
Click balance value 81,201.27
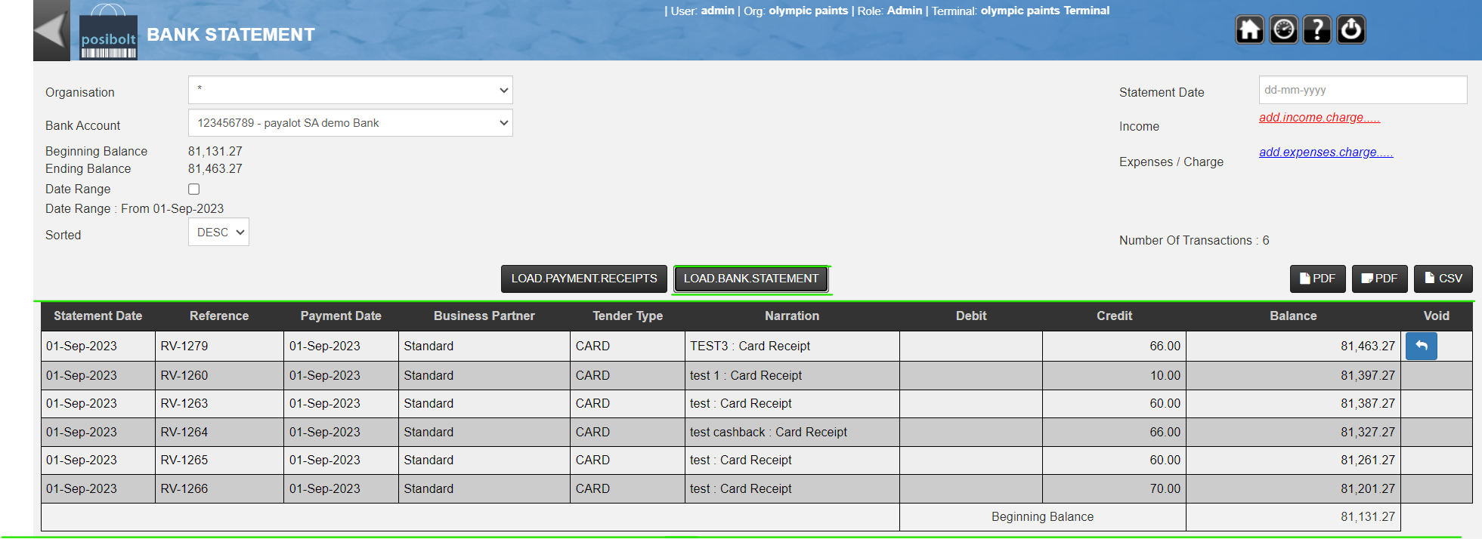click(1368, 489)
